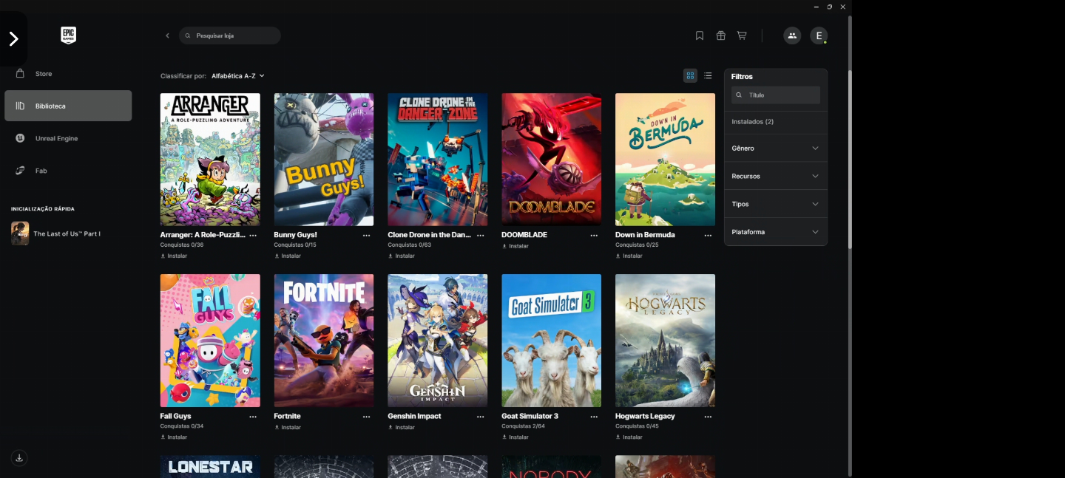
Task: Launch The Last of Us Part I shortcut
Action: [56, 233]
